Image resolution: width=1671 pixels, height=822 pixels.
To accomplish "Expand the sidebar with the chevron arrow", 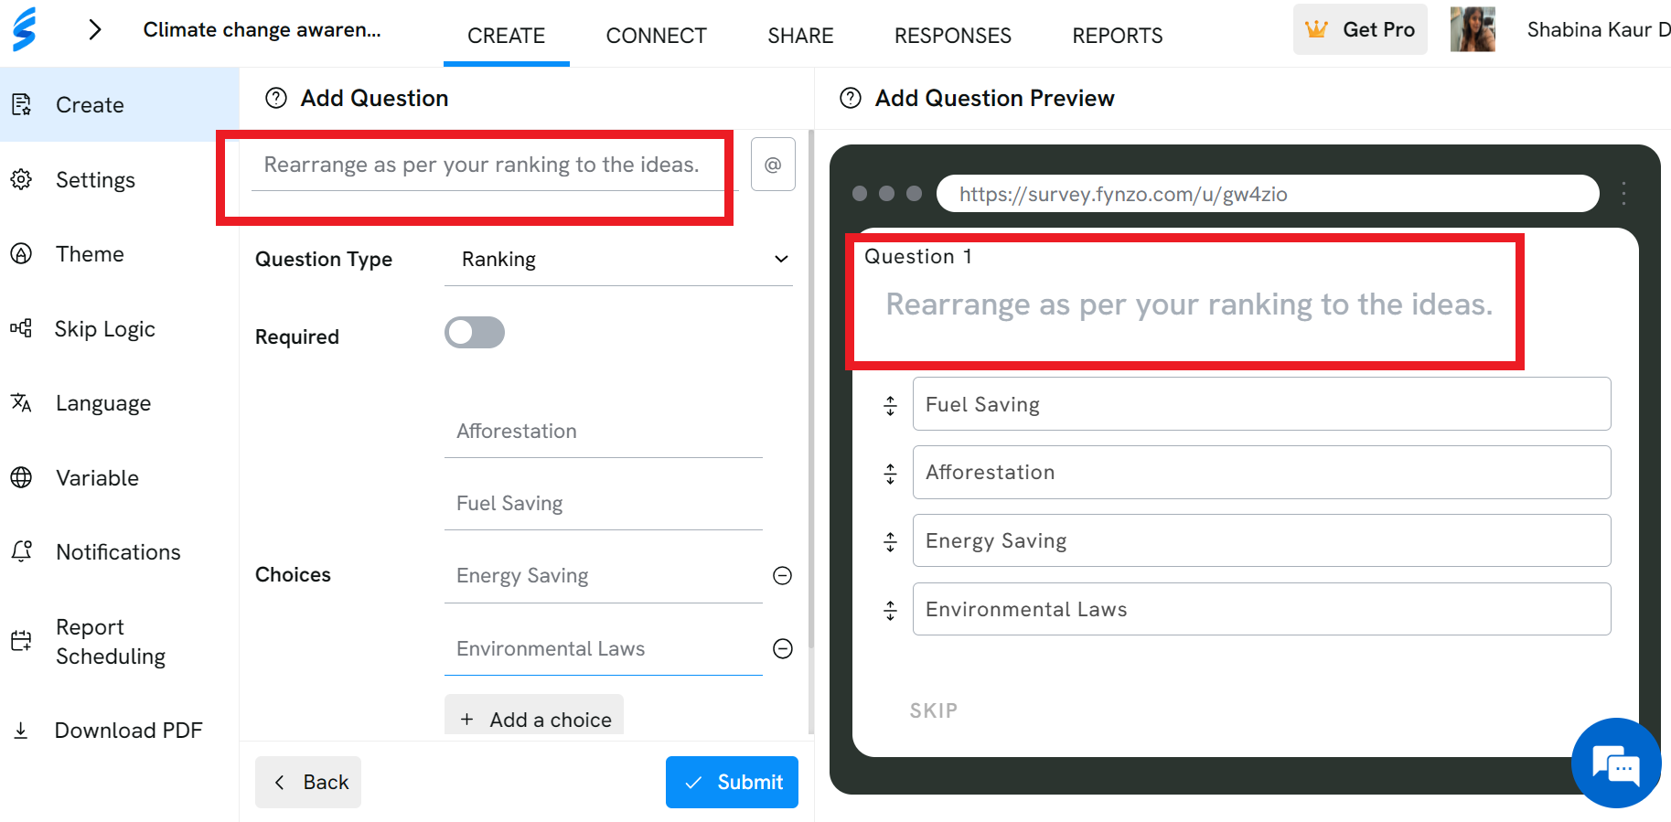I will pyautogui.click(x=94, y=30).
